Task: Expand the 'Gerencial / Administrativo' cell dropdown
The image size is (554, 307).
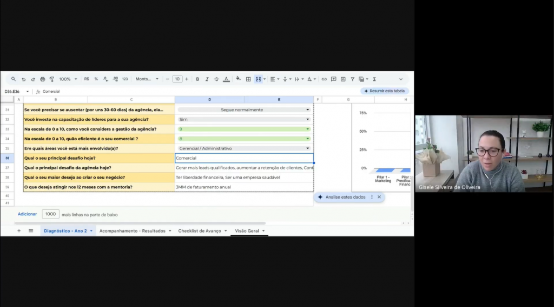Action: (308, 148)
